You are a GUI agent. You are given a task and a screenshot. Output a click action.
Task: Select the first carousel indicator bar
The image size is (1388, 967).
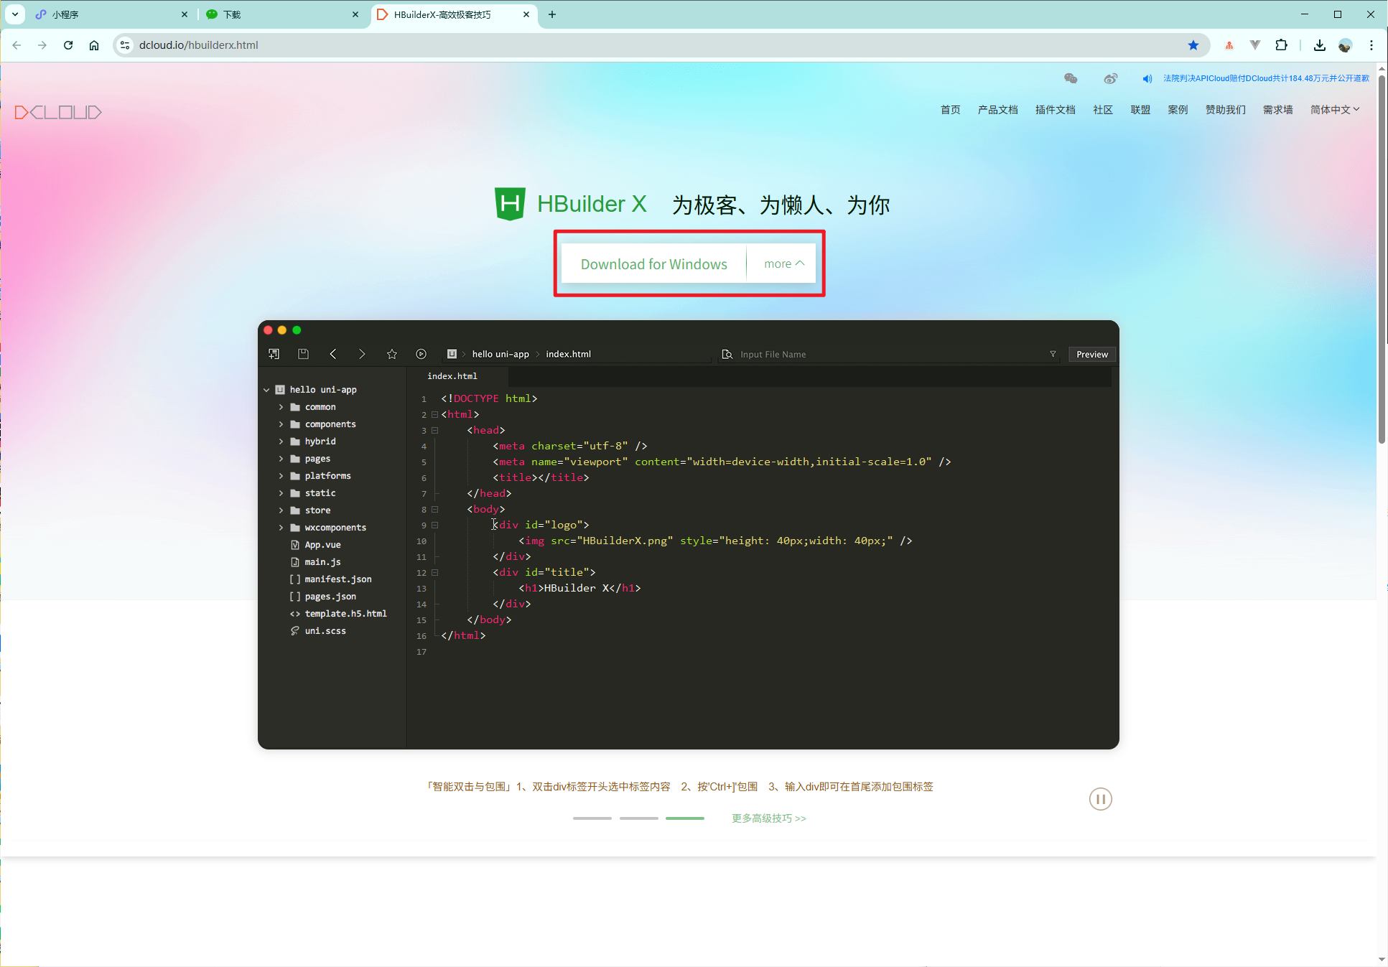pyautogui.click(x=592, y=818)
